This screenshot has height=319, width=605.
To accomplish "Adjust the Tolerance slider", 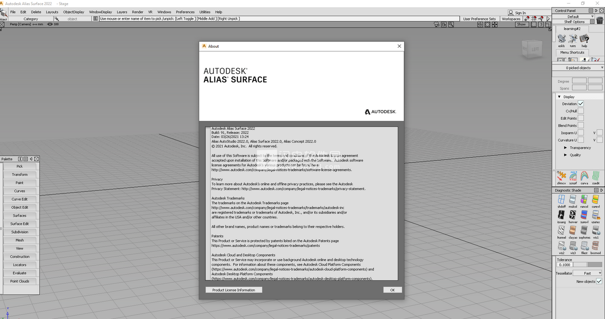I will [x=587, y=265].
